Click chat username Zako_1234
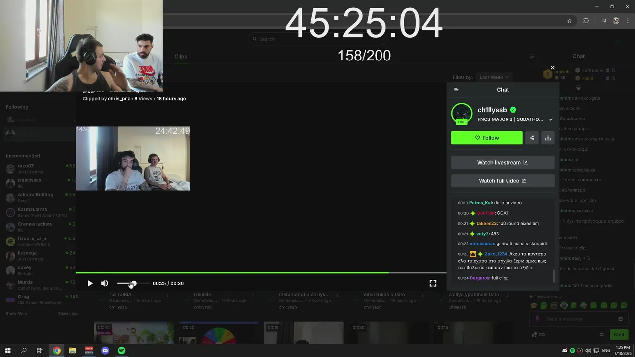 click(x=496, y=254)
